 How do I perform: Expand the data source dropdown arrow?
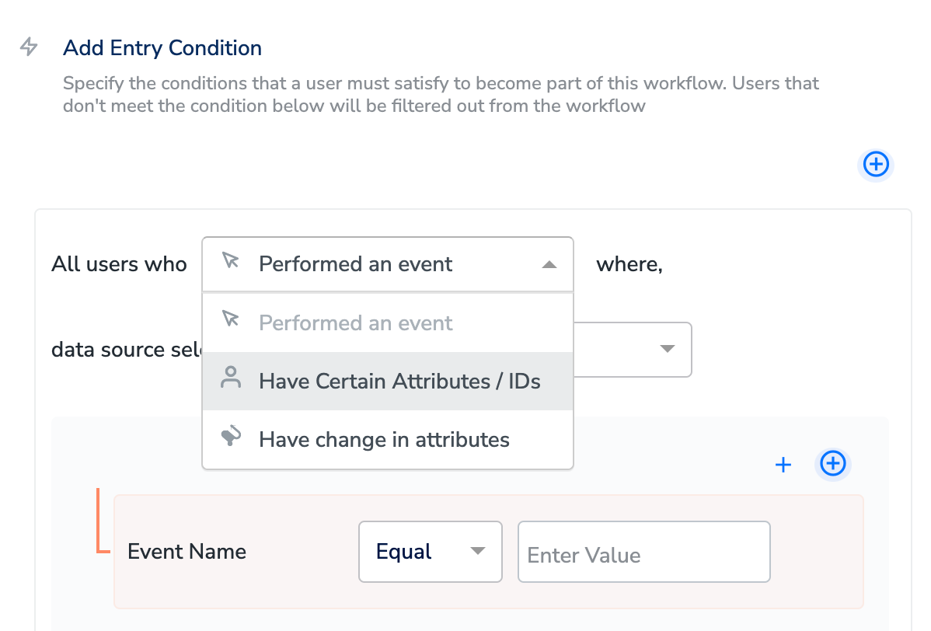(x=666, y=349)
